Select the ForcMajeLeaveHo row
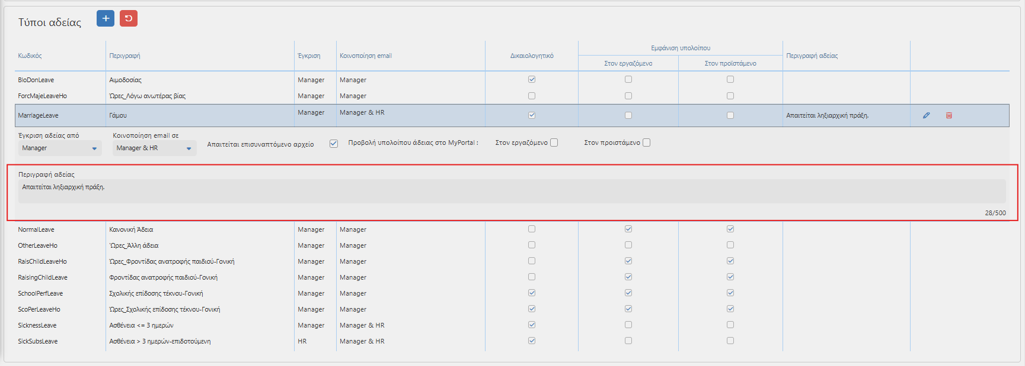 coord(512,96)
